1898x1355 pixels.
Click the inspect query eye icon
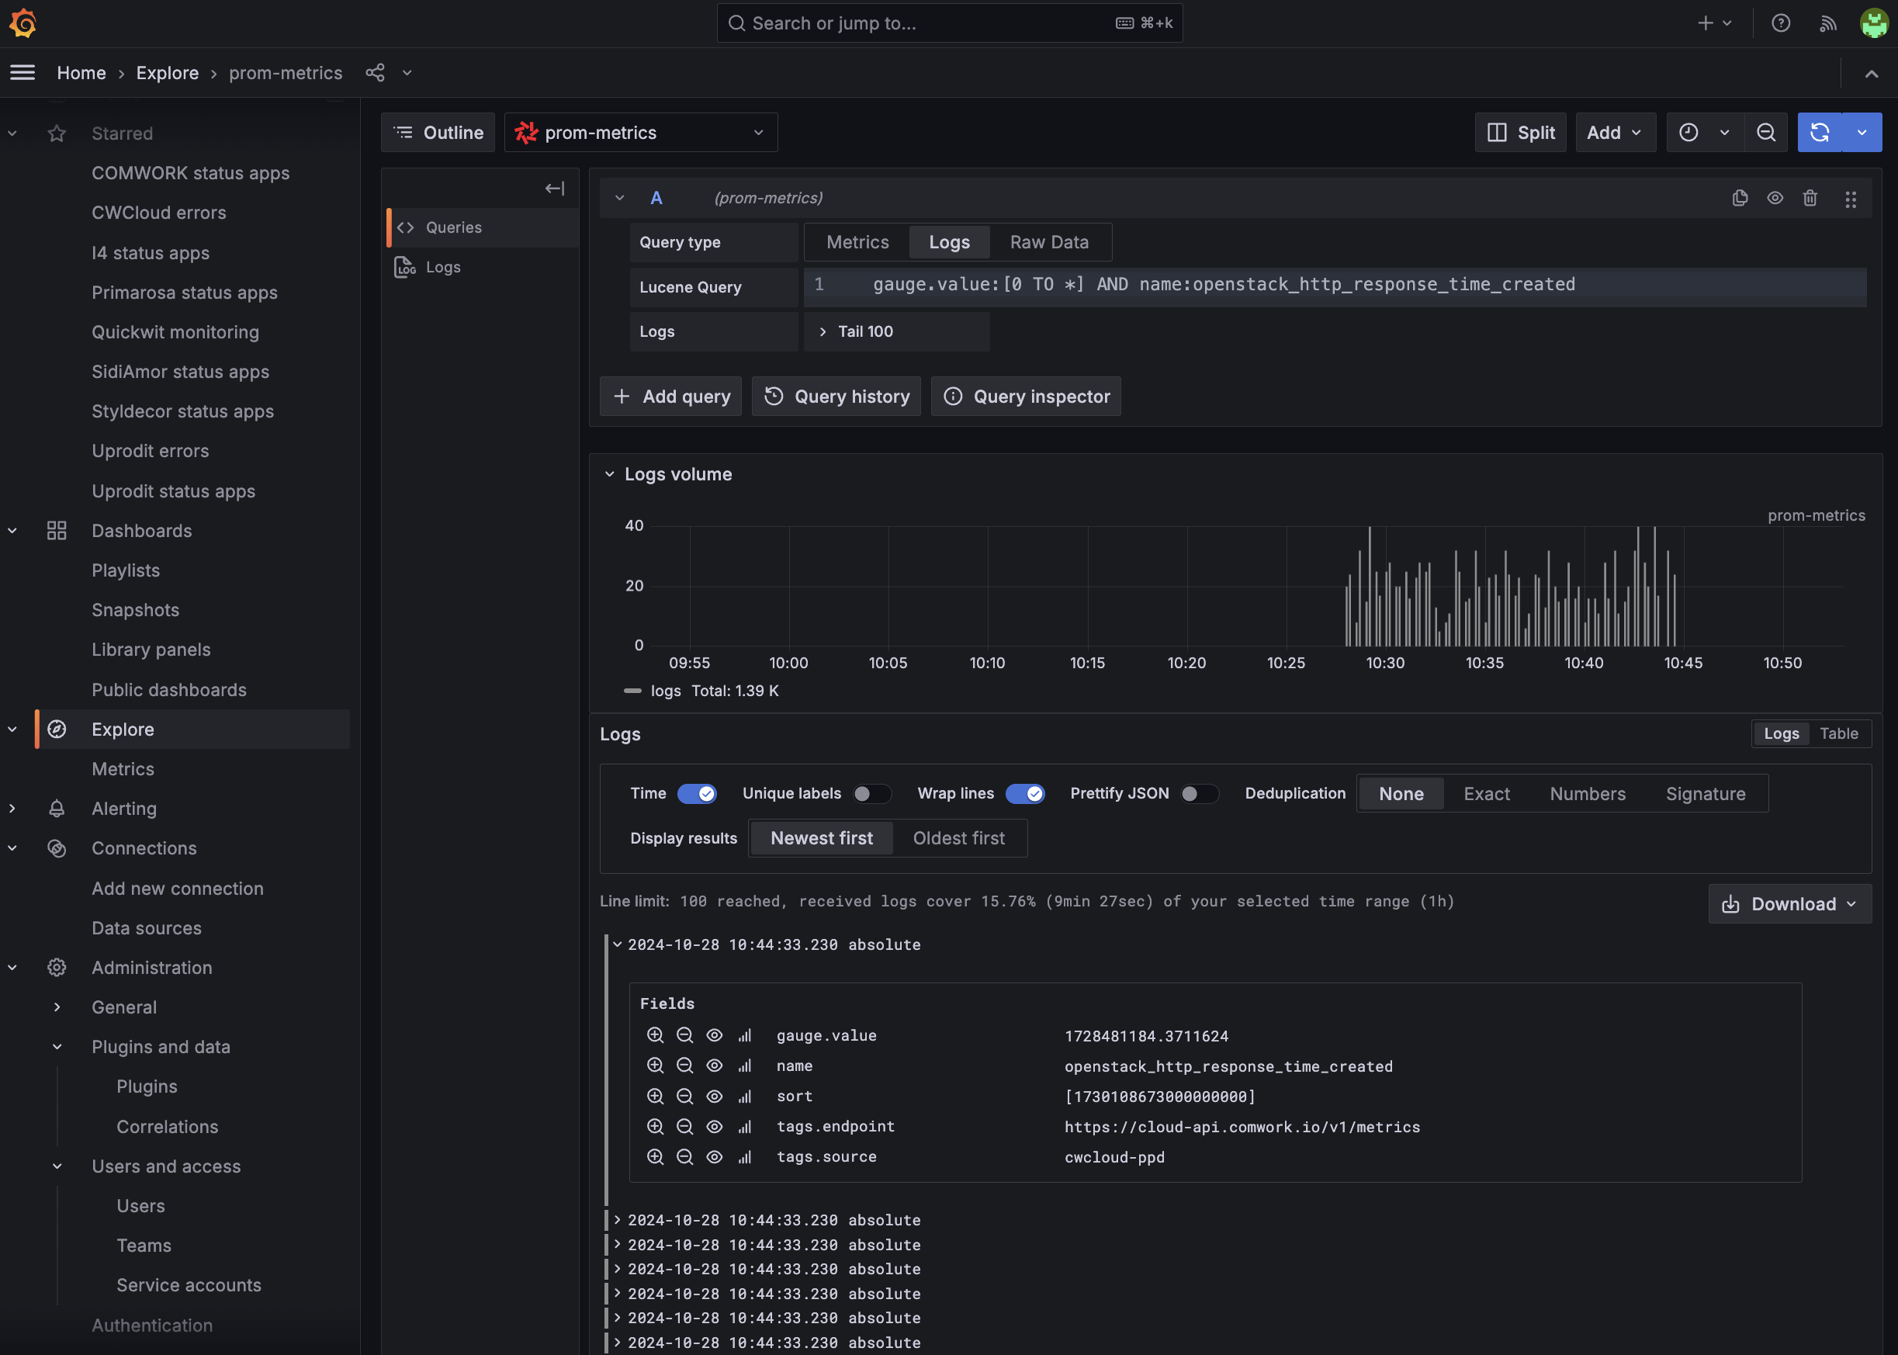pos(1775,196)
